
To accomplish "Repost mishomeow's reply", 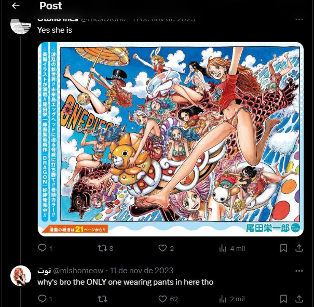I will tap(102, 299).
